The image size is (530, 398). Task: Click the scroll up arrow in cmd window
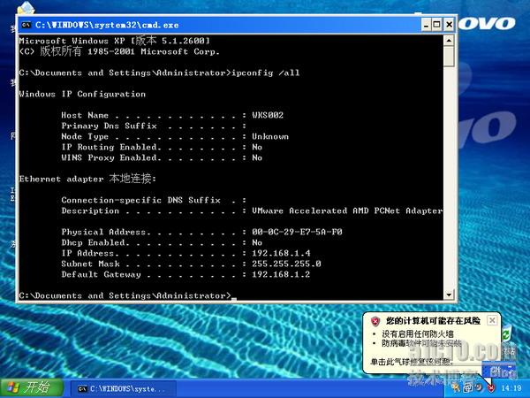[449, 41]
